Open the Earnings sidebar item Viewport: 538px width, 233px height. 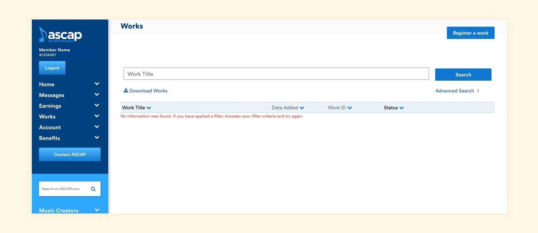50,106
